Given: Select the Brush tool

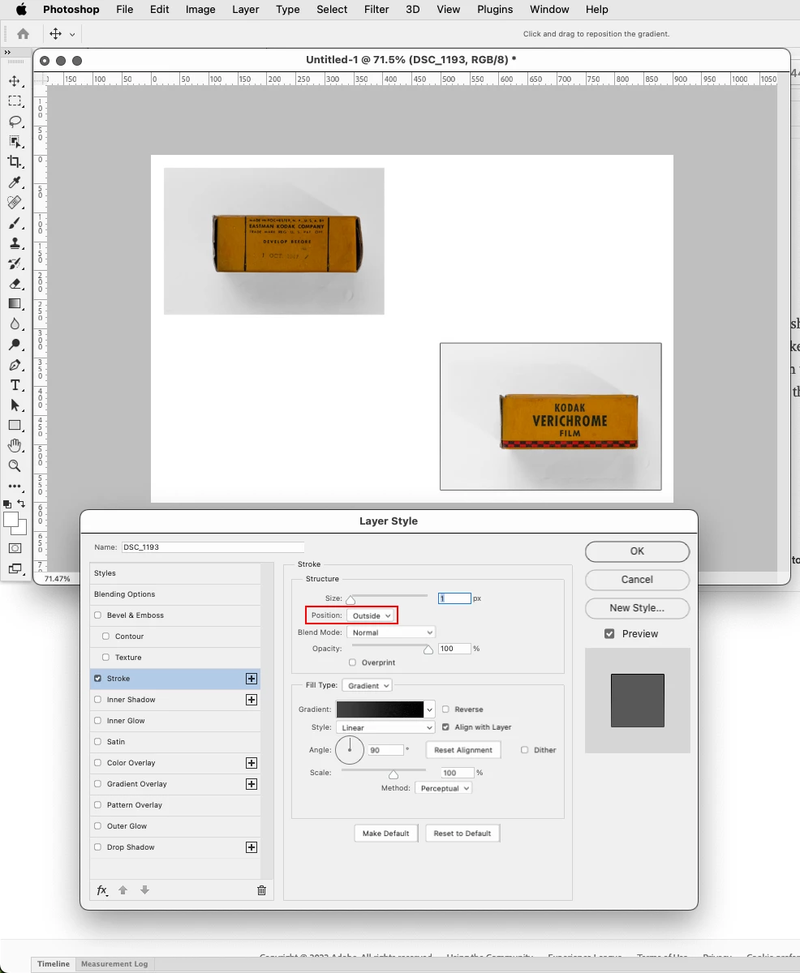Looking at the screenshot, I should coord(15,223).
